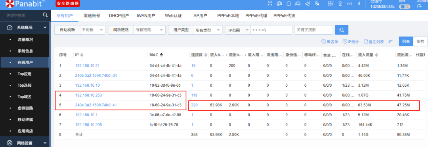Viewport: 428px width, 147px height.
Task: Open the IP范围 dropdown
Action: [238, 30]
